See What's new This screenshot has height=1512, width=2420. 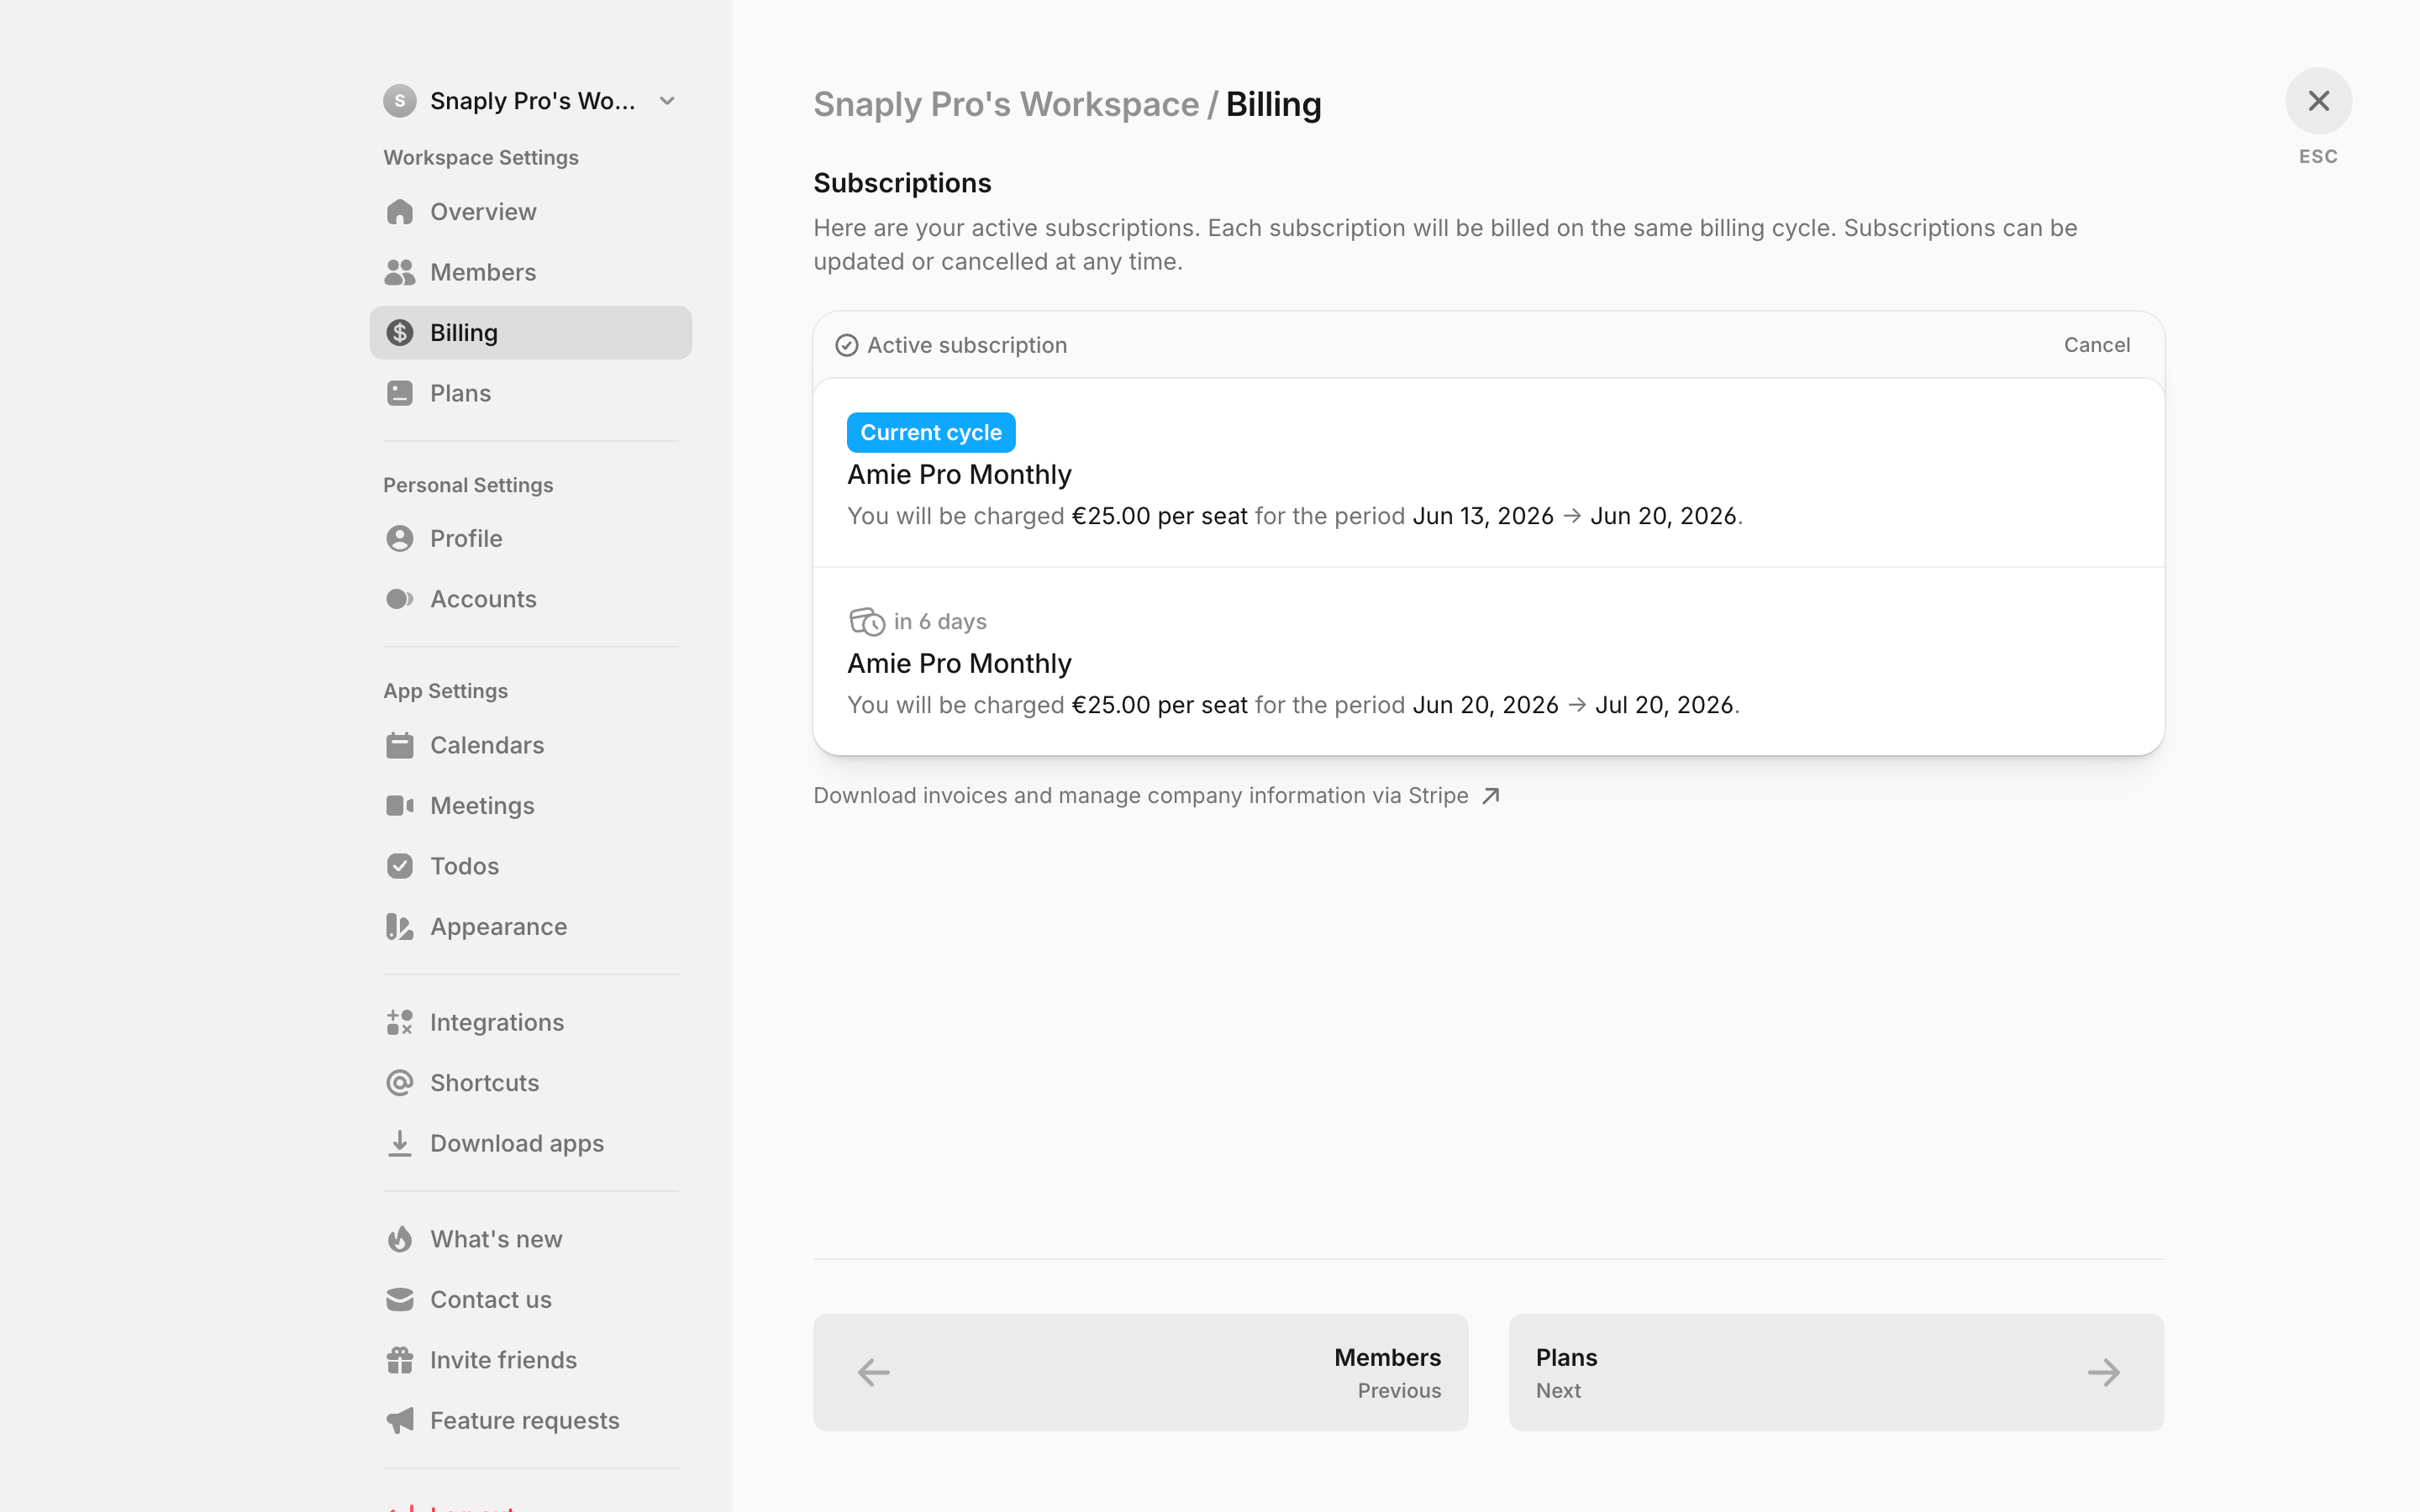530,1239
